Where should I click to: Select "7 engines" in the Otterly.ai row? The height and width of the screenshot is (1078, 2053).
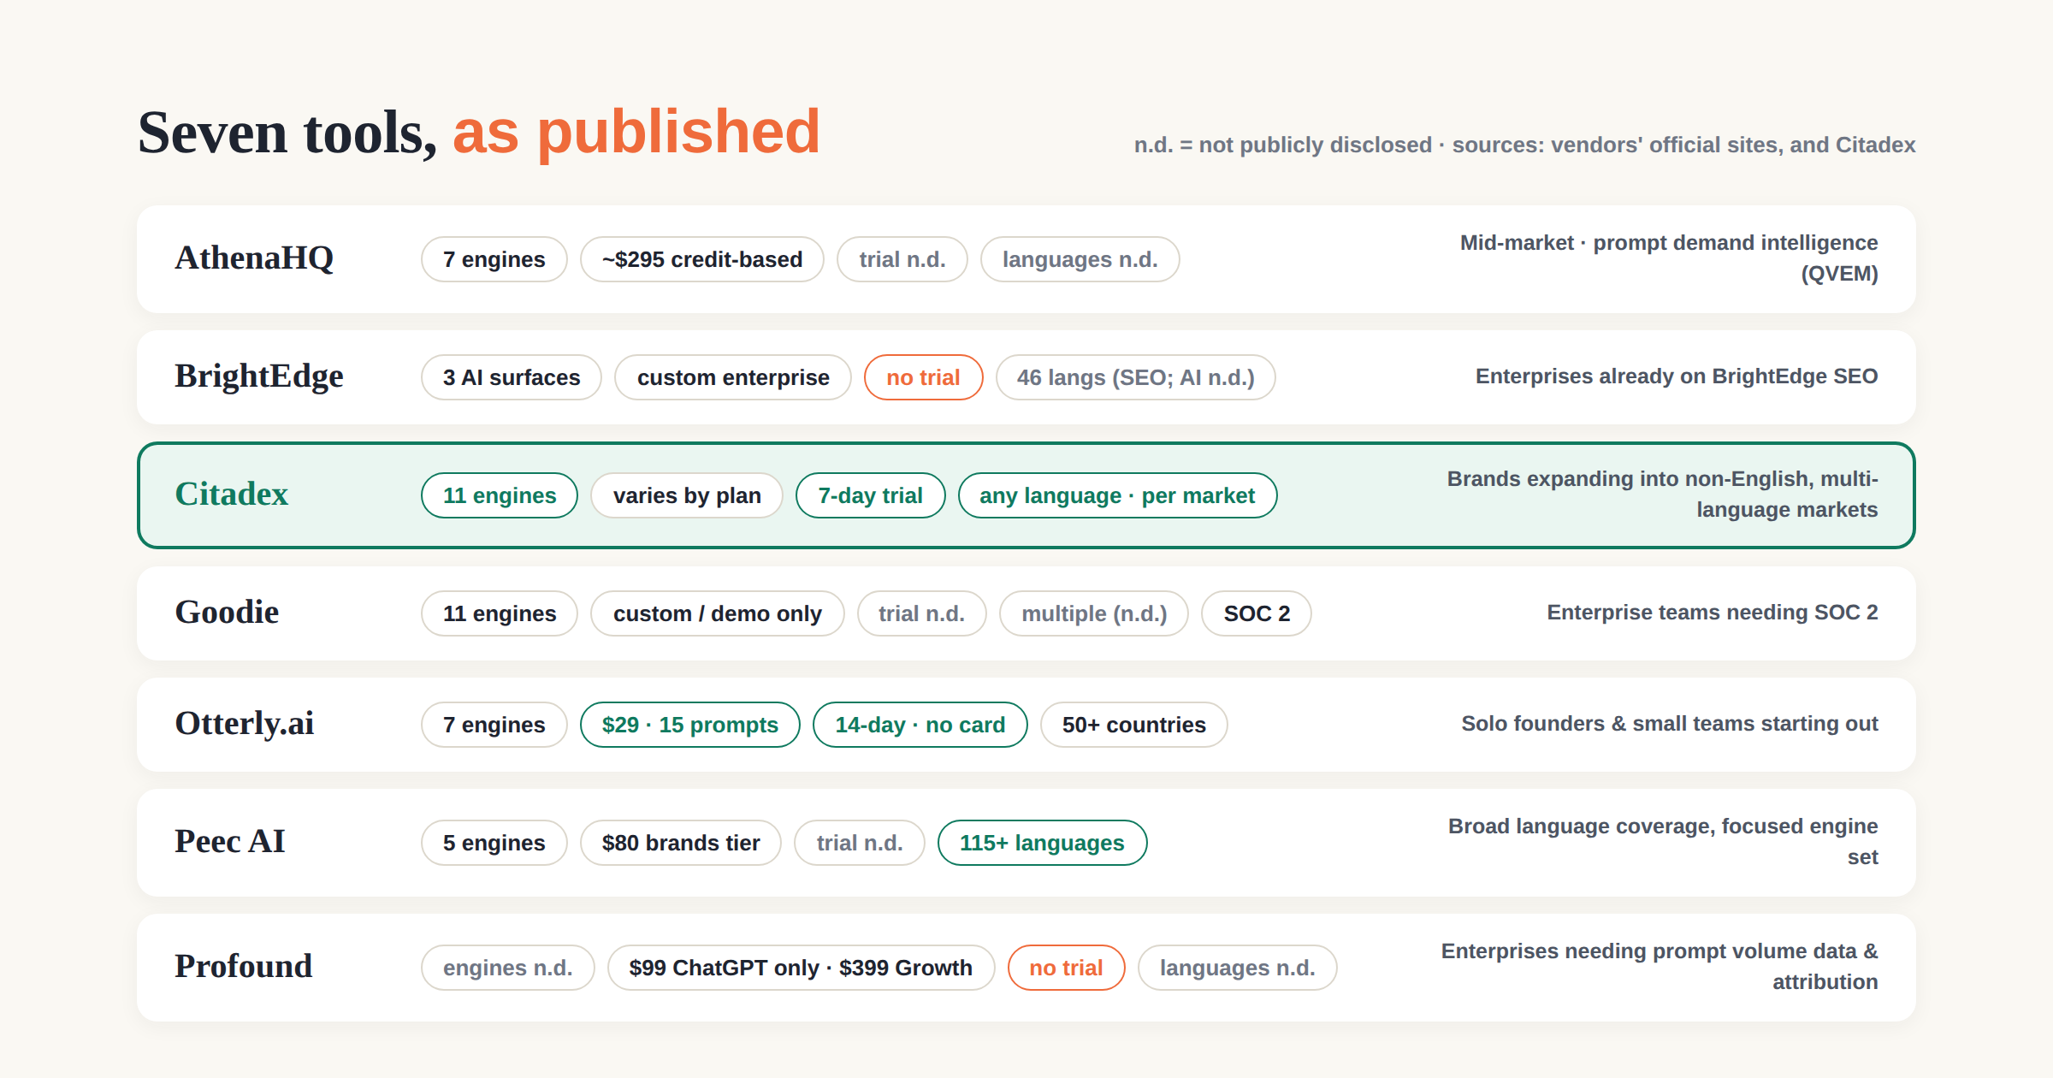(494, 725)
